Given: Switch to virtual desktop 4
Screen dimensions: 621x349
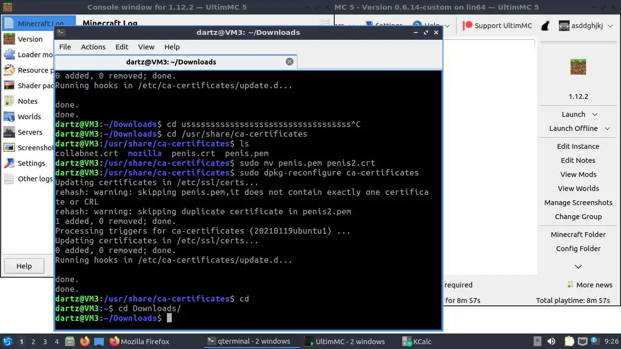Looking at the screenshot, I should tap(56, 342).
